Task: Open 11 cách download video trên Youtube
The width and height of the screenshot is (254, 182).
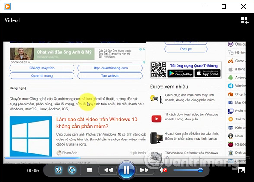Action: pyautogui.click(x=191, y=117)
